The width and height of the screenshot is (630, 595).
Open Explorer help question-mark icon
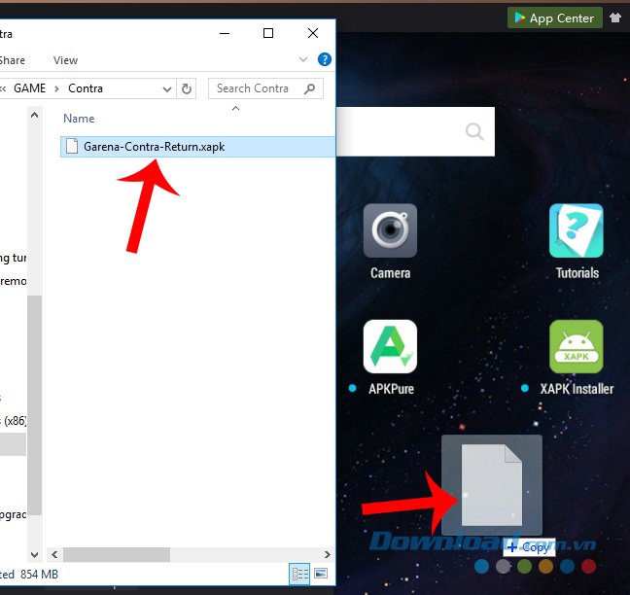click(325, 59)
